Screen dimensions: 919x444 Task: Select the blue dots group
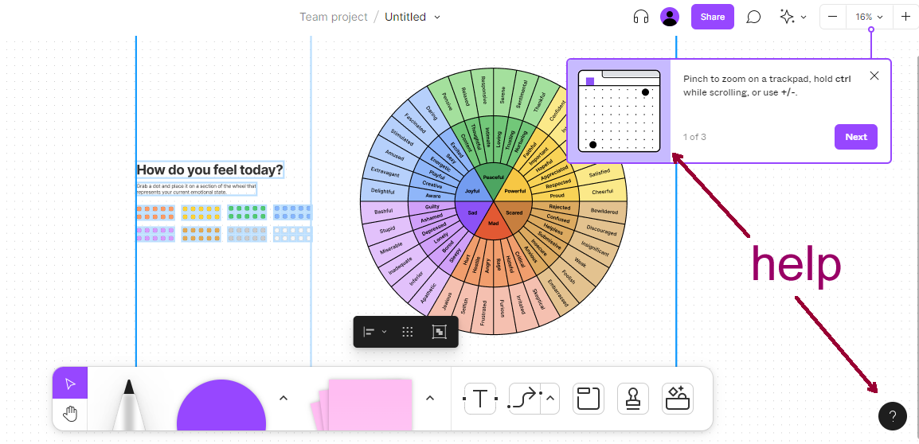click(x=292, y=212)
